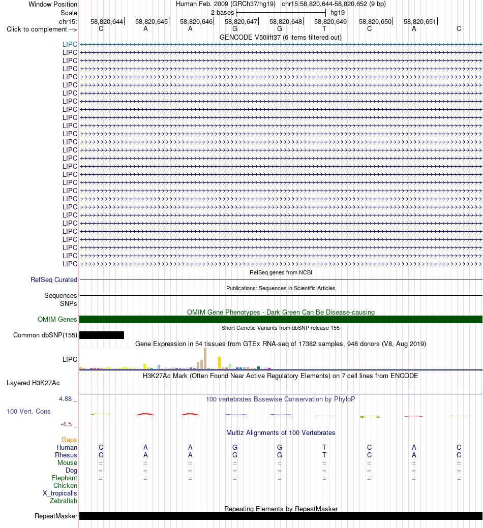Open Repeating Elements by RepeatMasker title

(x=281, y=509)
